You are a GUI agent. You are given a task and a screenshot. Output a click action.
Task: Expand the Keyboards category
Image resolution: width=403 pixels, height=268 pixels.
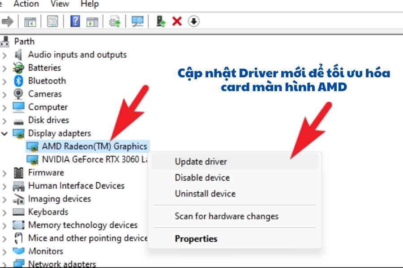[x=5, y=212]
